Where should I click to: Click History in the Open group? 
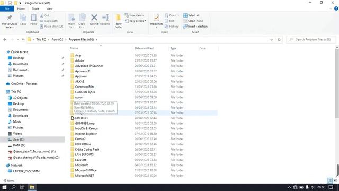[172, 27]
